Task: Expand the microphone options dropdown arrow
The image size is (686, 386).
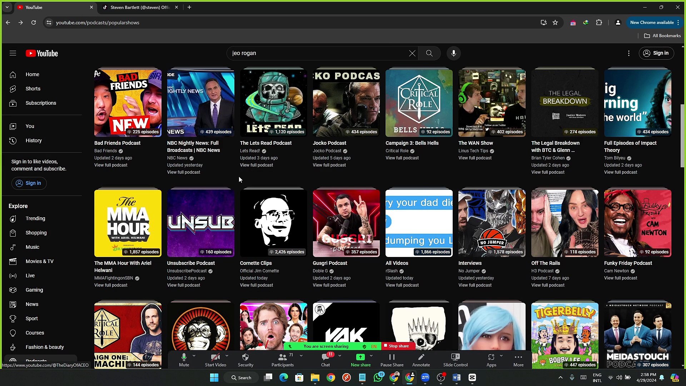Action: [x=194, y=356]
